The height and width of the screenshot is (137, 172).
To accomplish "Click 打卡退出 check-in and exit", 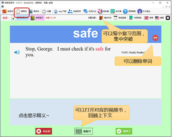I will [x=144, y=11].
